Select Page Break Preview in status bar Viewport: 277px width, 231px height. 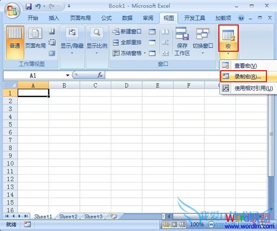click(x=182, y=225)
